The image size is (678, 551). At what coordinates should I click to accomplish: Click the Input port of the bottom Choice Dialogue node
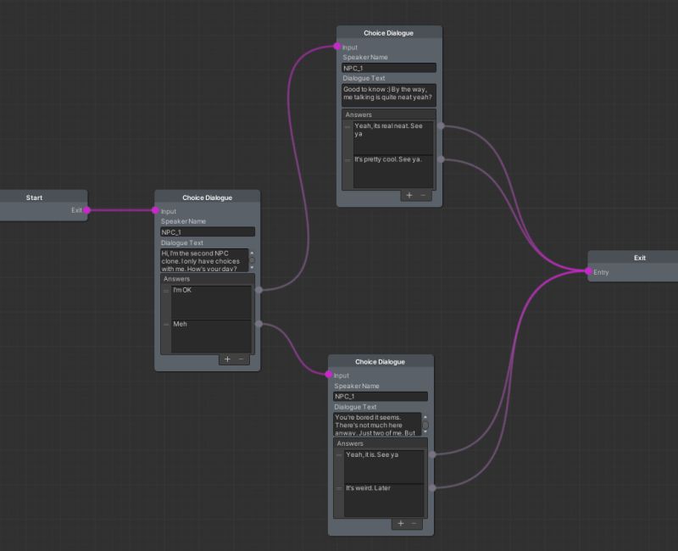pyautogui.click(x=331, y=376)
